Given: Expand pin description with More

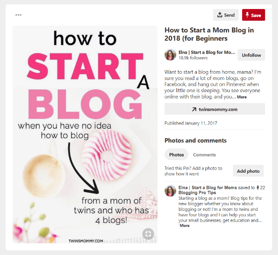Looking at the screenshot, I should pos(242,97).
